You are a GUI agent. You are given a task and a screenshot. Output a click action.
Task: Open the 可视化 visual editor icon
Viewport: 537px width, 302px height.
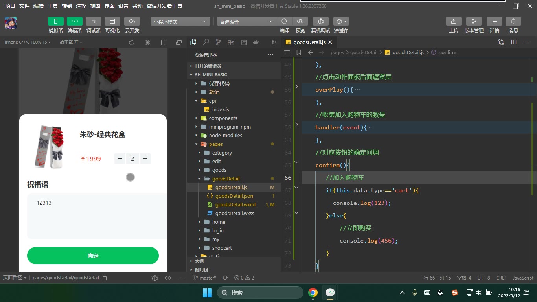112,21
